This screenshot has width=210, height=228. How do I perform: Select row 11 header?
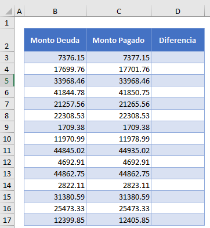(7, 150)
